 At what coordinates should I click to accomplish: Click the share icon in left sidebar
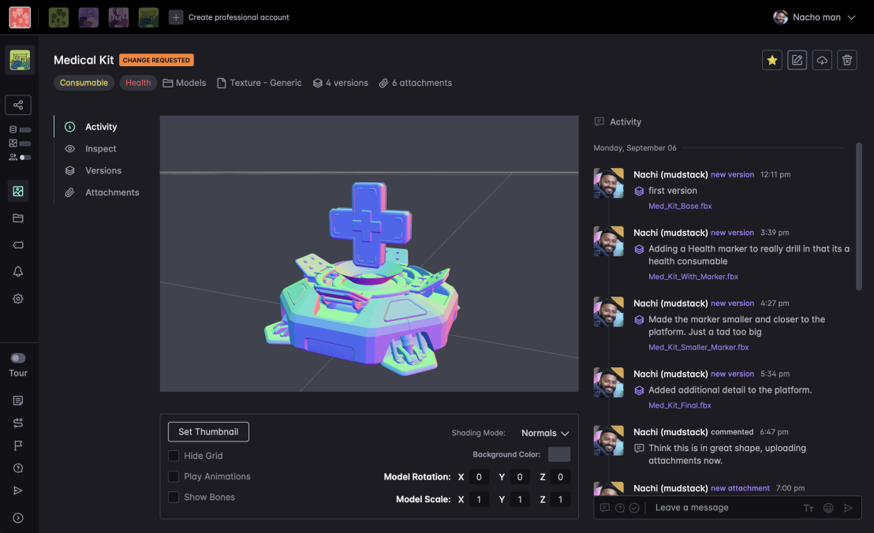18,105
